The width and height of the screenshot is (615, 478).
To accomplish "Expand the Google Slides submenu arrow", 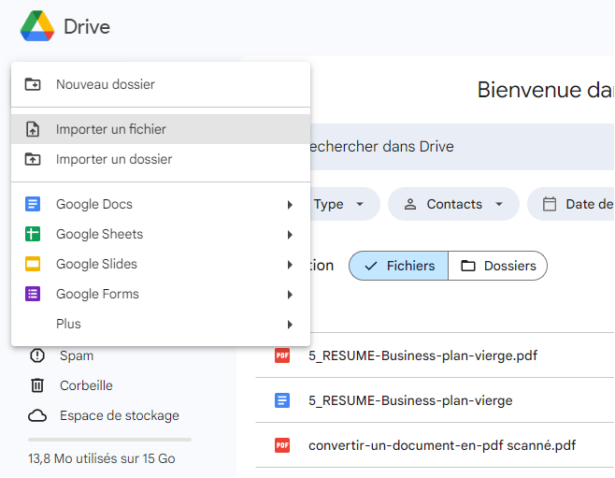I will [290, 265].
